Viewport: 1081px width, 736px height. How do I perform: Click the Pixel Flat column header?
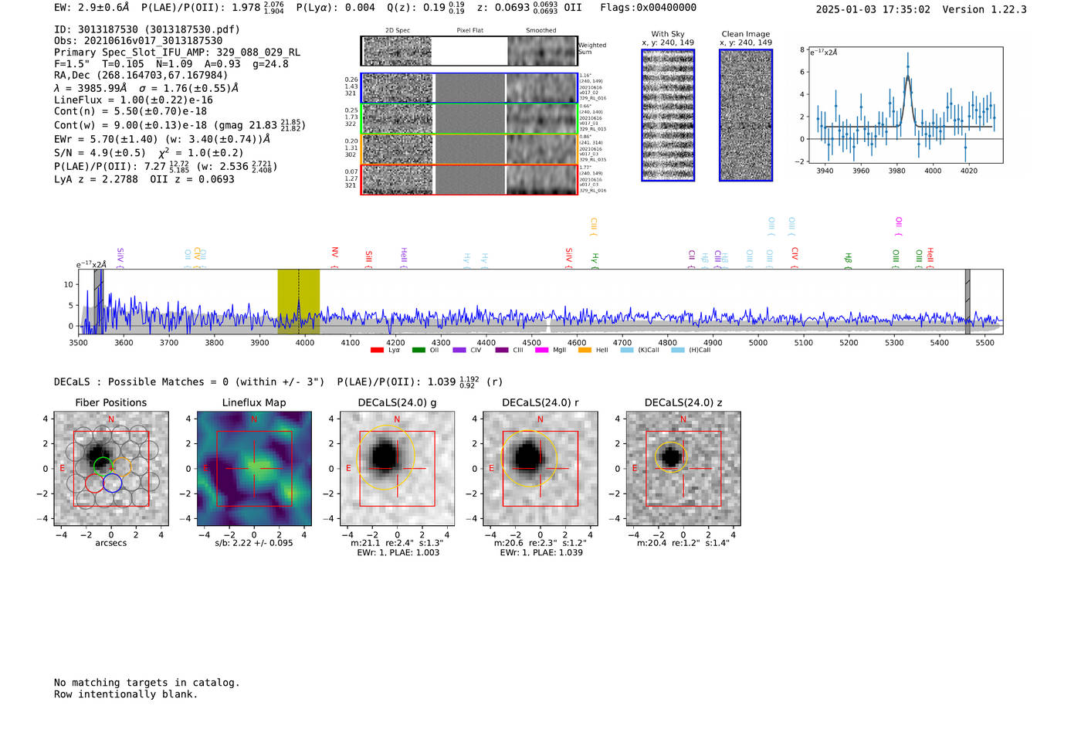coord(469,31)
